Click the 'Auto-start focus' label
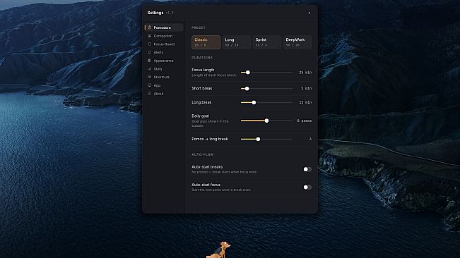The image size is (460, 258). 206,185
